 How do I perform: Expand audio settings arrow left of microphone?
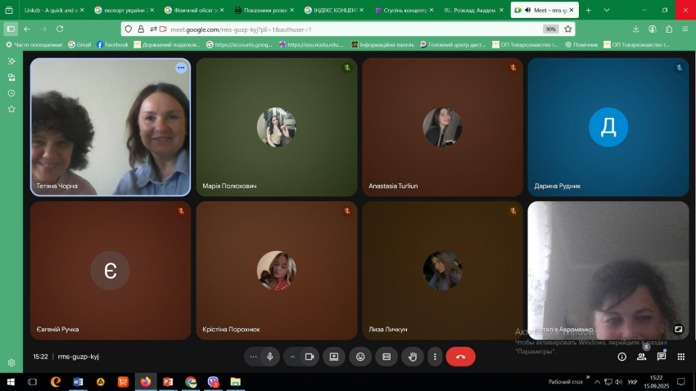pos(253,357)
